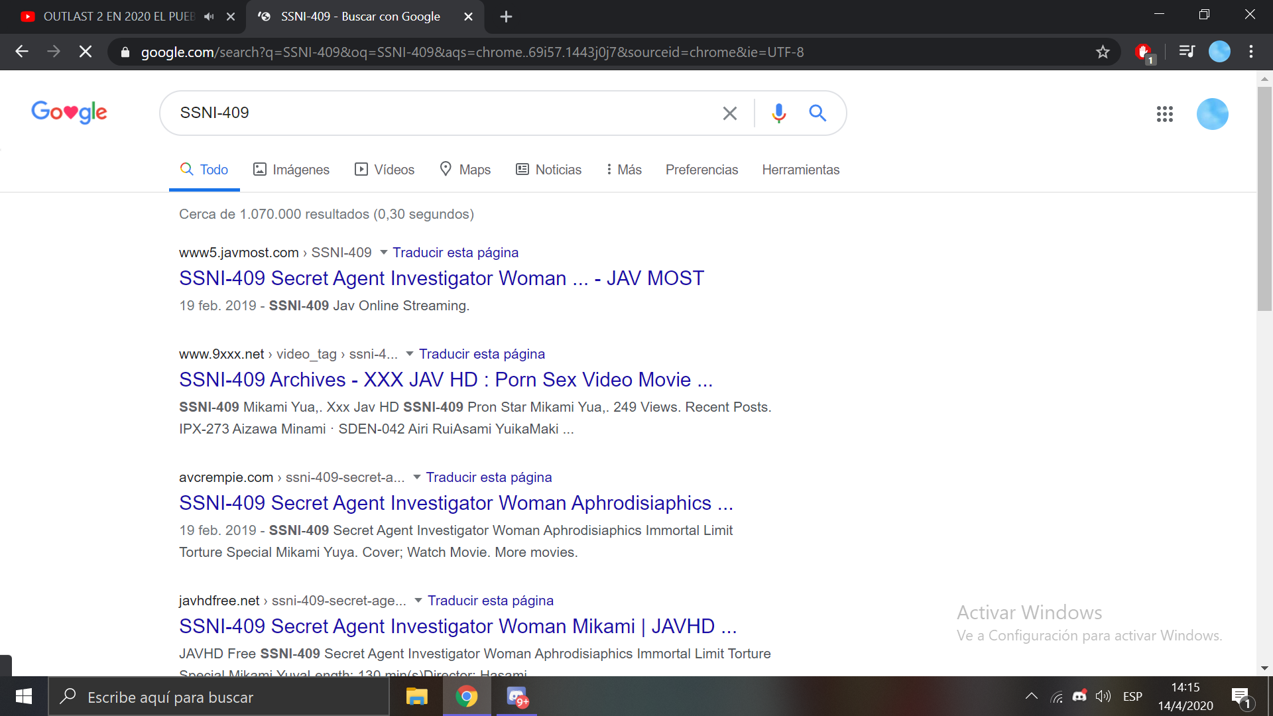This screenshot has width=1273, height=716.
Task: Mute the OUTLAST 2 tab audio icon
Action: (209, 17)
